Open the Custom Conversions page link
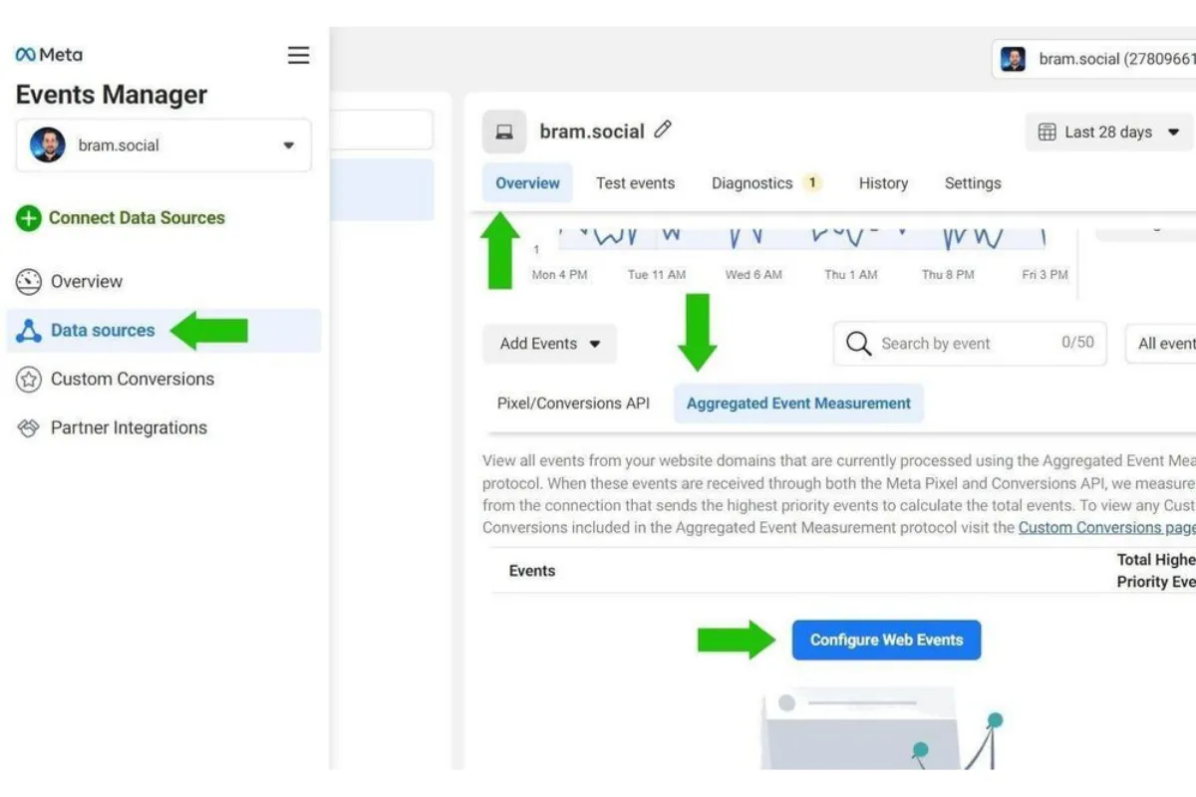This screenshot has width=1196, height=797. pos(1106,528)
